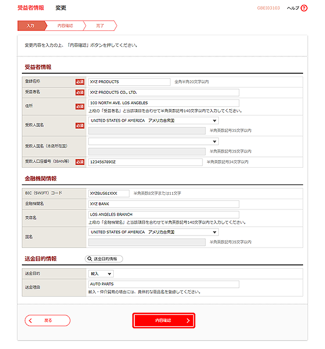Click the ヘルプ link
The image size is (325, 349).
click(293, 8)
